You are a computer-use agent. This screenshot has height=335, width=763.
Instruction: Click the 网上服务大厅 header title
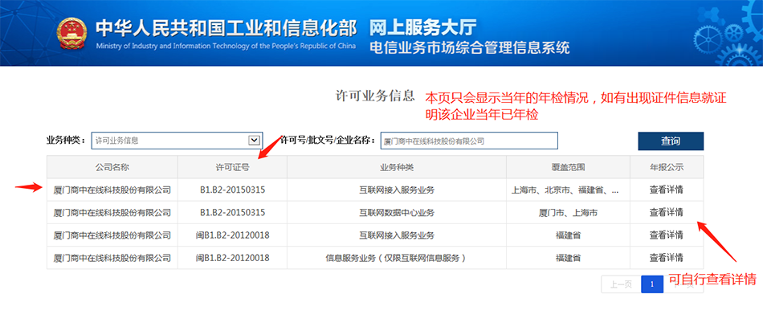pyautogui.click(x=424, y=26)
